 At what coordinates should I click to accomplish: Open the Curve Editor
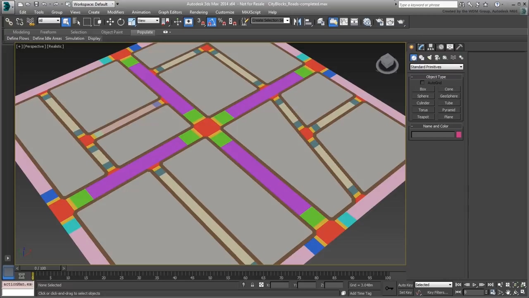pyautogui.click(x=344, y=22)
